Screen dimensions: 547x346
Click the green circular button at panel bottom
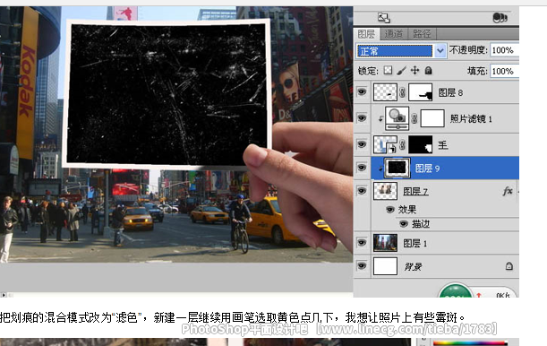456,290
